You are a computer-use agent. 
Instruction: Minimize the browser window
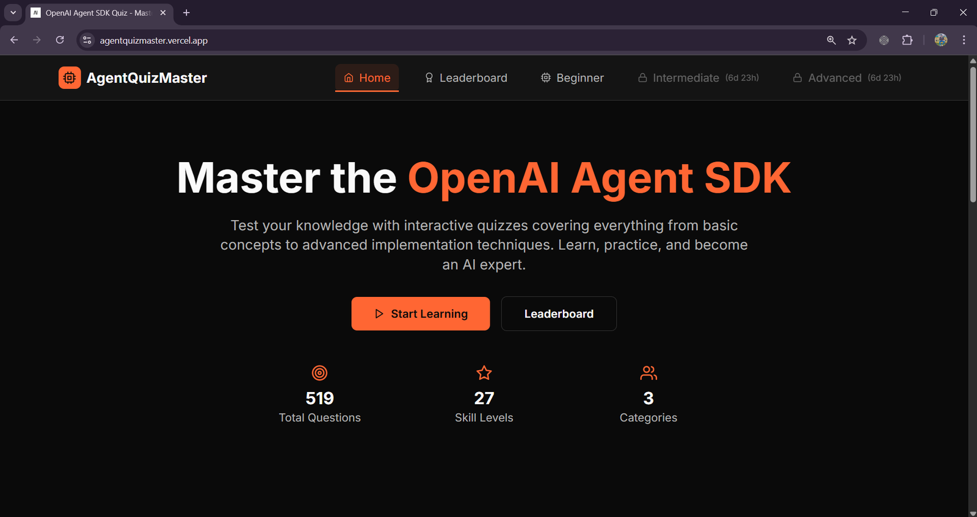click(906, 12)
